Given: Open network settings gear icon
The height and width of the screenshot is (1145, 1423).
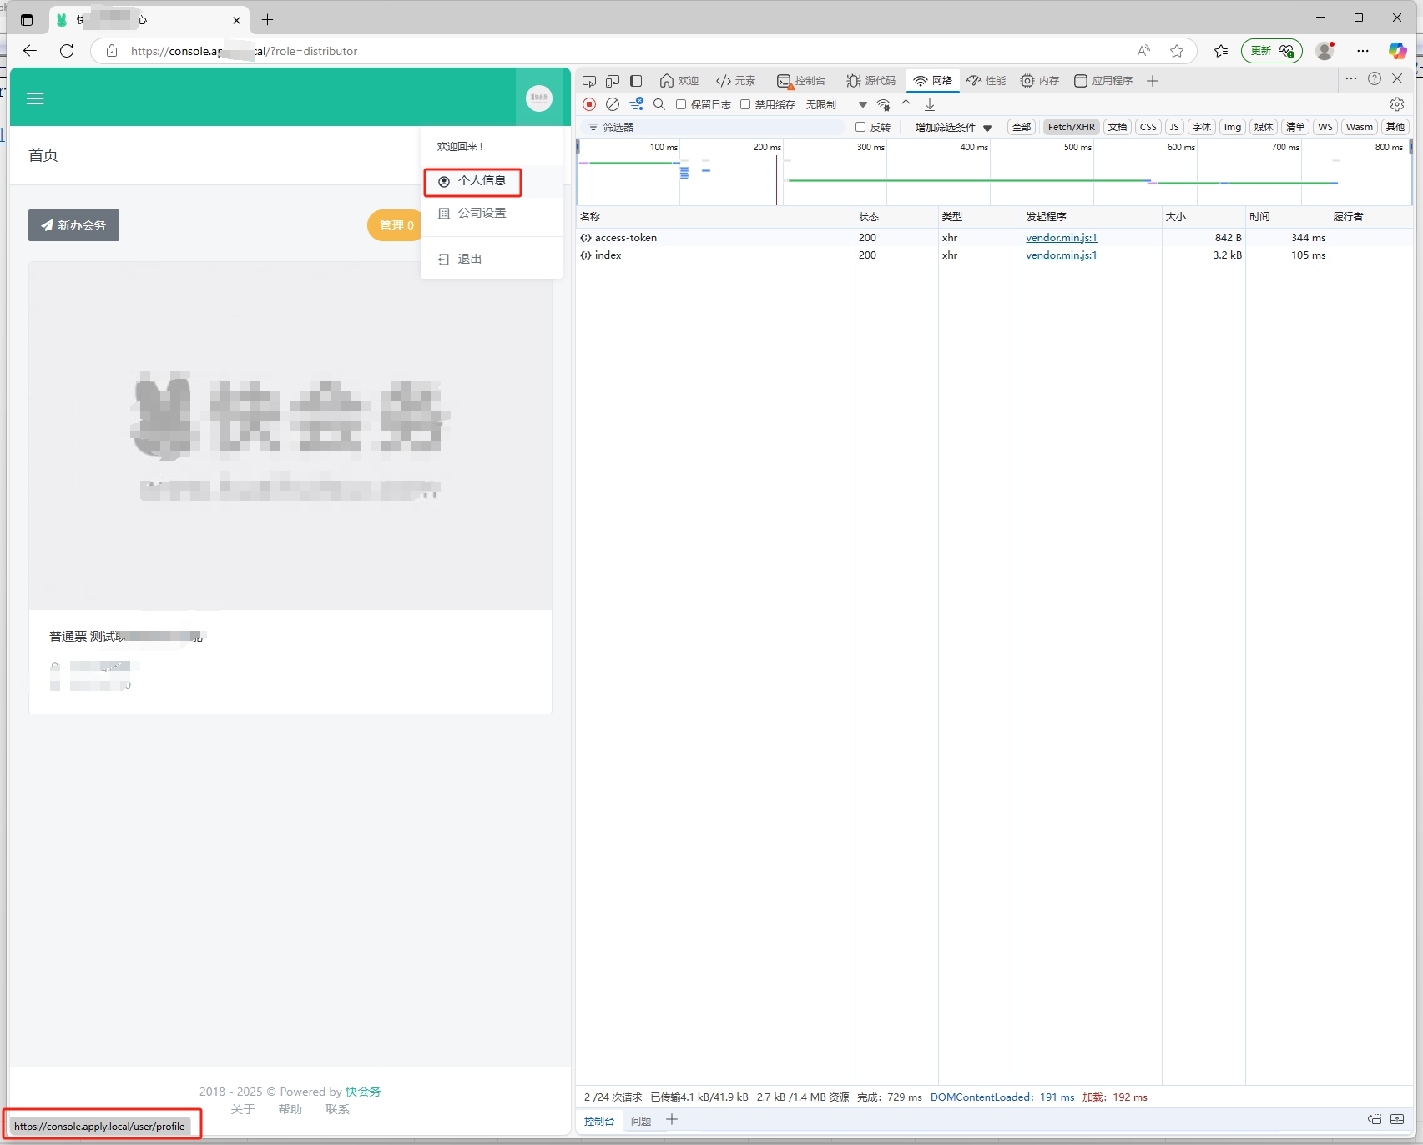Looking at the screenshot, I should coord(1397,104).
